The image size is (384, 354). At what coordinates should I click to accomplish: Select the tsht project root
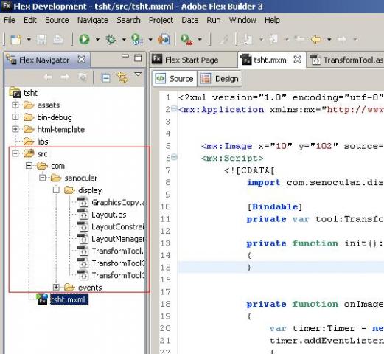click(24, 93)
